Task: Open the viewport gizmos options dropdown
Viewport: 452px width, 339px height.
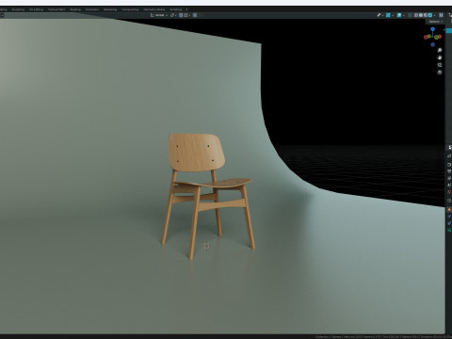Action: (x=393, y=15)
